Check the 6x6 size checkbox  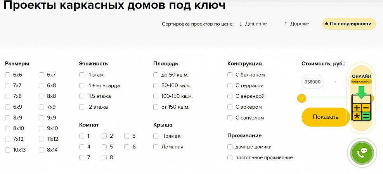(x=8, y=75)
